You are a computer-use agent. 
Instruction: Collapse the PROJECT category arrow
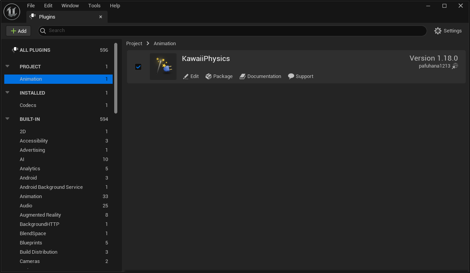7,66
